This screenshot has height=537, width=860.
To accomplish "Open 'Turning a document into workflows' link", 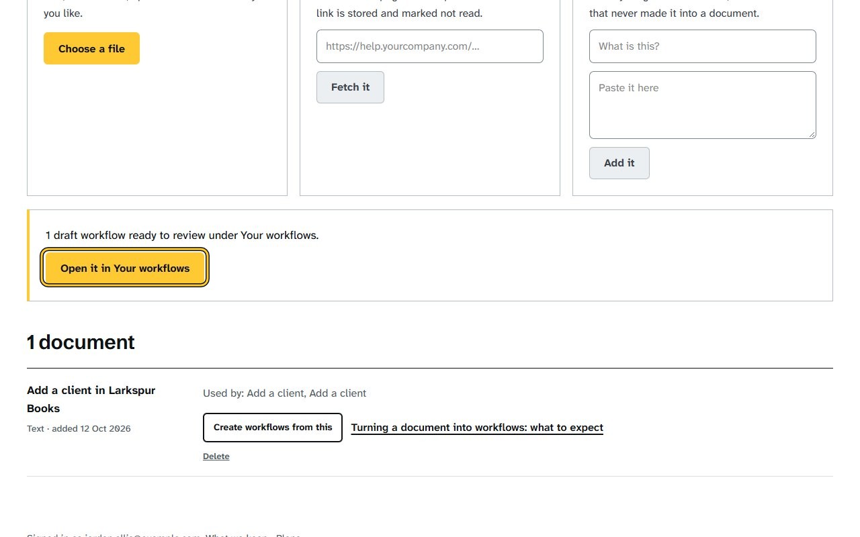I will tap(477, 428).
